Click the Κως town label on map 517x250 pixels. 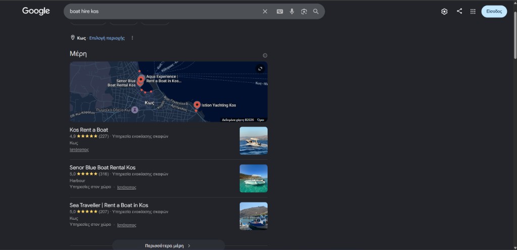click(x=149, y=103)
